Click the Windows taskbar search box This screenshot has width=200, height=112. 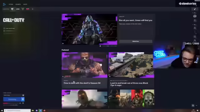click(17, 110)
